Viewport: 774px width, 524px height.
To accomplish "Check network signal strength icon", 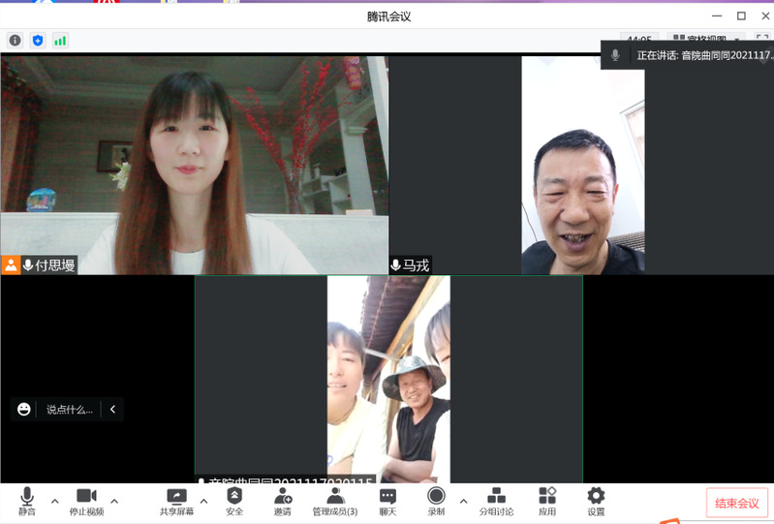I will pyautogui.click(x=60, y=41).
